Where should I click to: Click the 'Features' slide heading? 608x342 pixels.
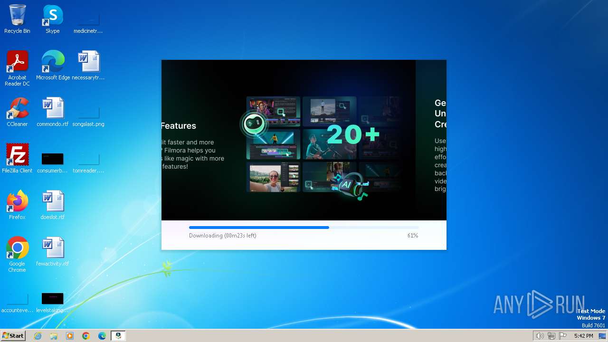(x=179, y=126)
